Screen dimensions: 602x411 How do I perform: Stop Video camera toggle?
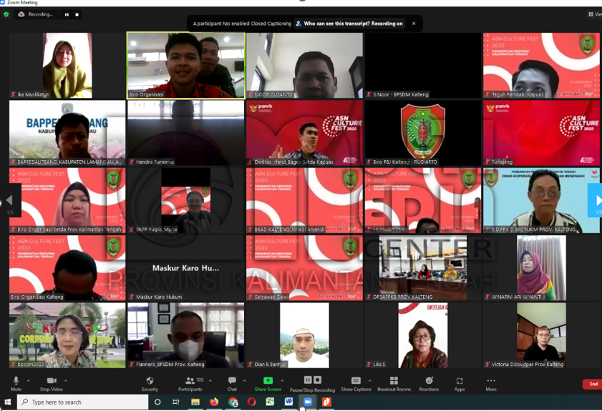52,383
